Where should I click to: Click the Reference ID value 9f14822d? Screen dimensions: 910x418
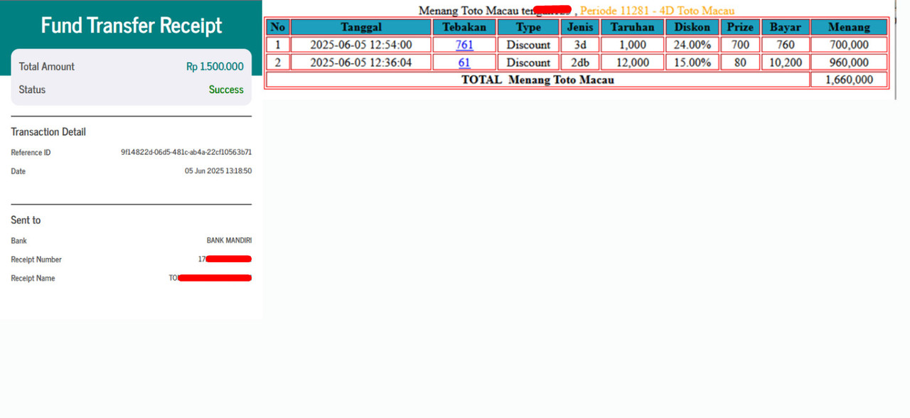pos(186,152)
